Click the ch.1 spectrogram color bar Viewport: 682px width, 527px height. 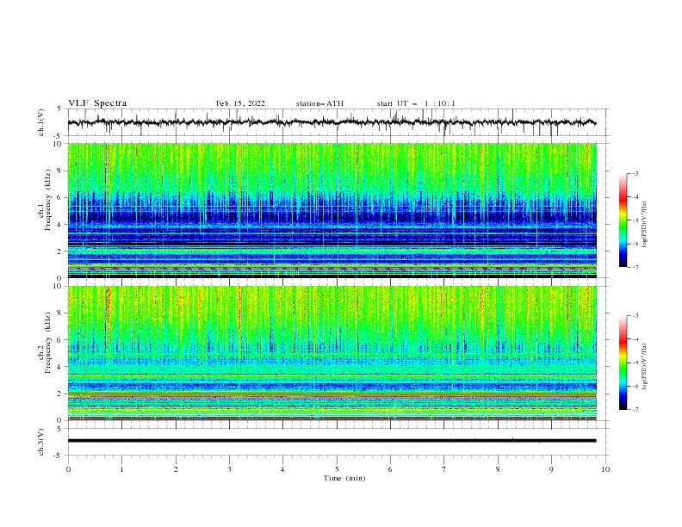pyautogui.click(x=623, y=220)
